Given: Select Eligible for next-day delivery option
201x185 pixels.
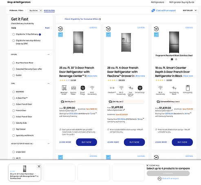Looking at the screenshot, I should point(13,40).
